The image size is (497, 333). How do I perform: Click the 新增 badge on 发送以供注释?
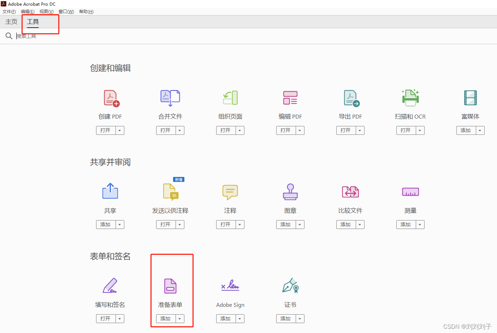click(x=179, y=179)
